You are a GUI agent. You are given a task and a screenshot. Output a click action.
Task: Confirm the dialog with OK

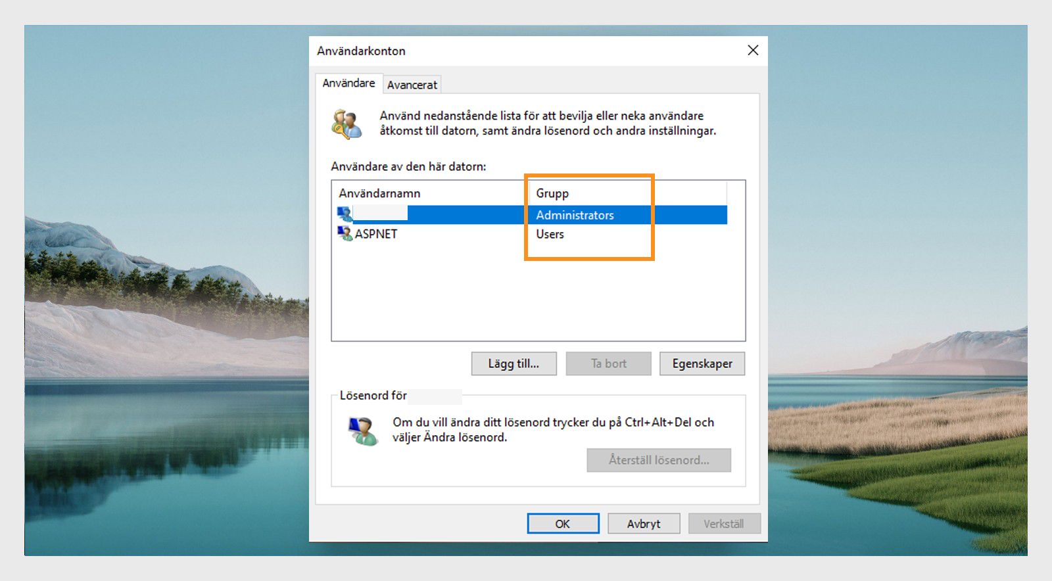[563, 524]
